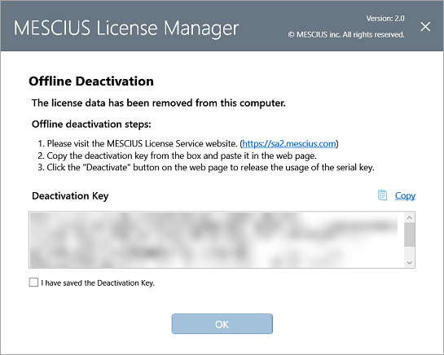Click the Version: 2.0 label
This screenshot has height=355, width=444.
[x=385, y=19]
